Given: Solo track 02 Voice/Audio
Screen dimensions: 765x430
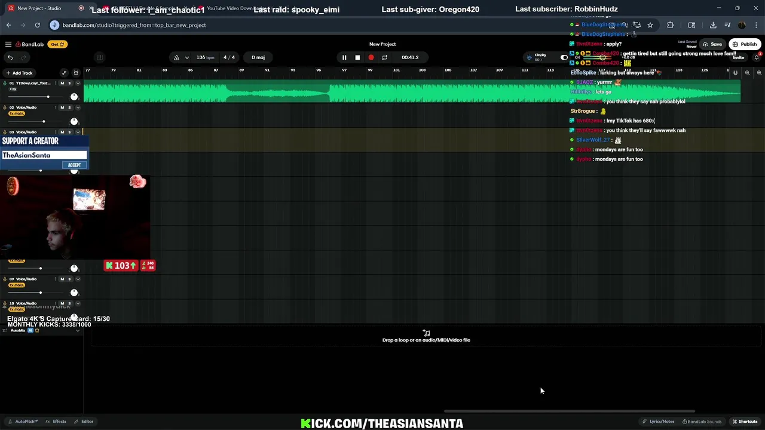Looking at the screenshot, I should click(69, 107).
